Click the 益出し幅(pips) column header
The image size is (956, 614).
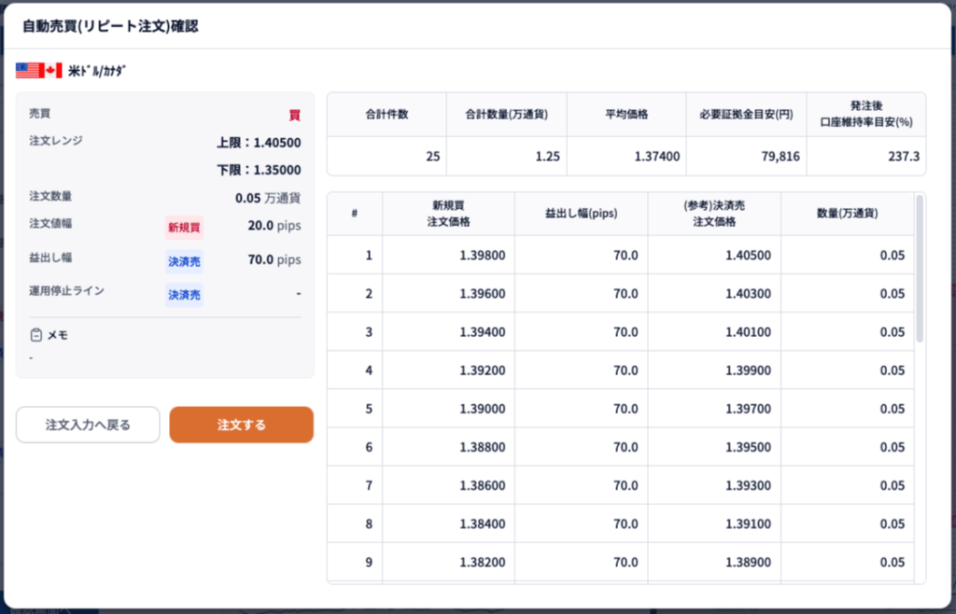581,213
